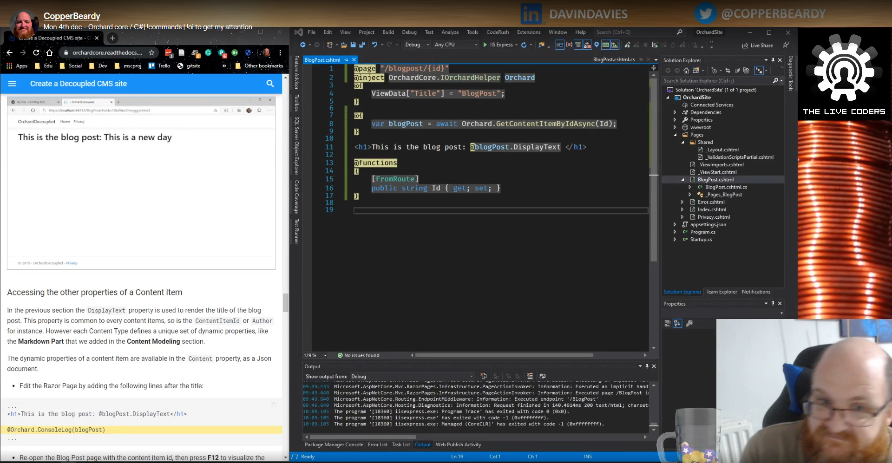Click Chrome back arrow

pyautogui.click(x=9, y=52)
